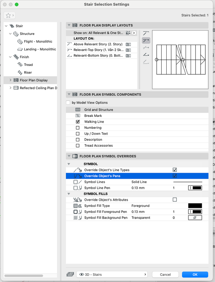Viewport: 215px width, 282px height.
Task: Enable the Numbering checkbox
Action: pyautogui.click(x=77, y=128)
